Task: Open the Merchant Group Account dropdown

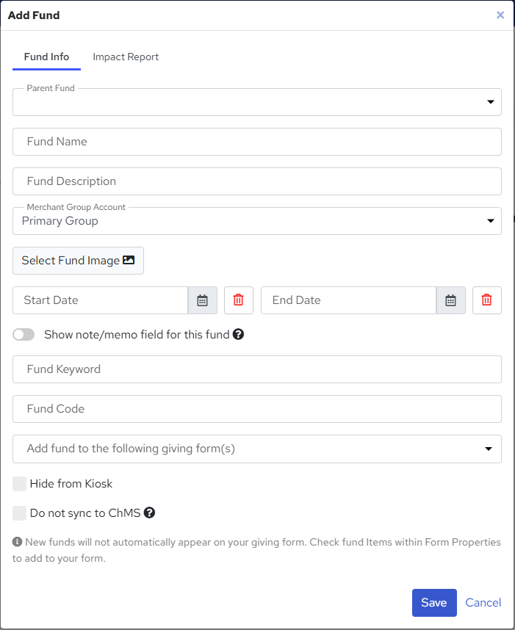Action: coord(257,221)
